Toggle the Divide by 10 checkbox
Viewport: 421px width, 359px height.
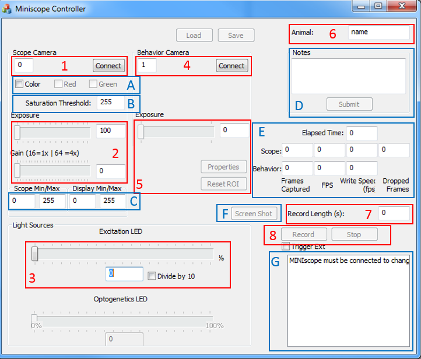pyautogui.click(x=152, y=276)
